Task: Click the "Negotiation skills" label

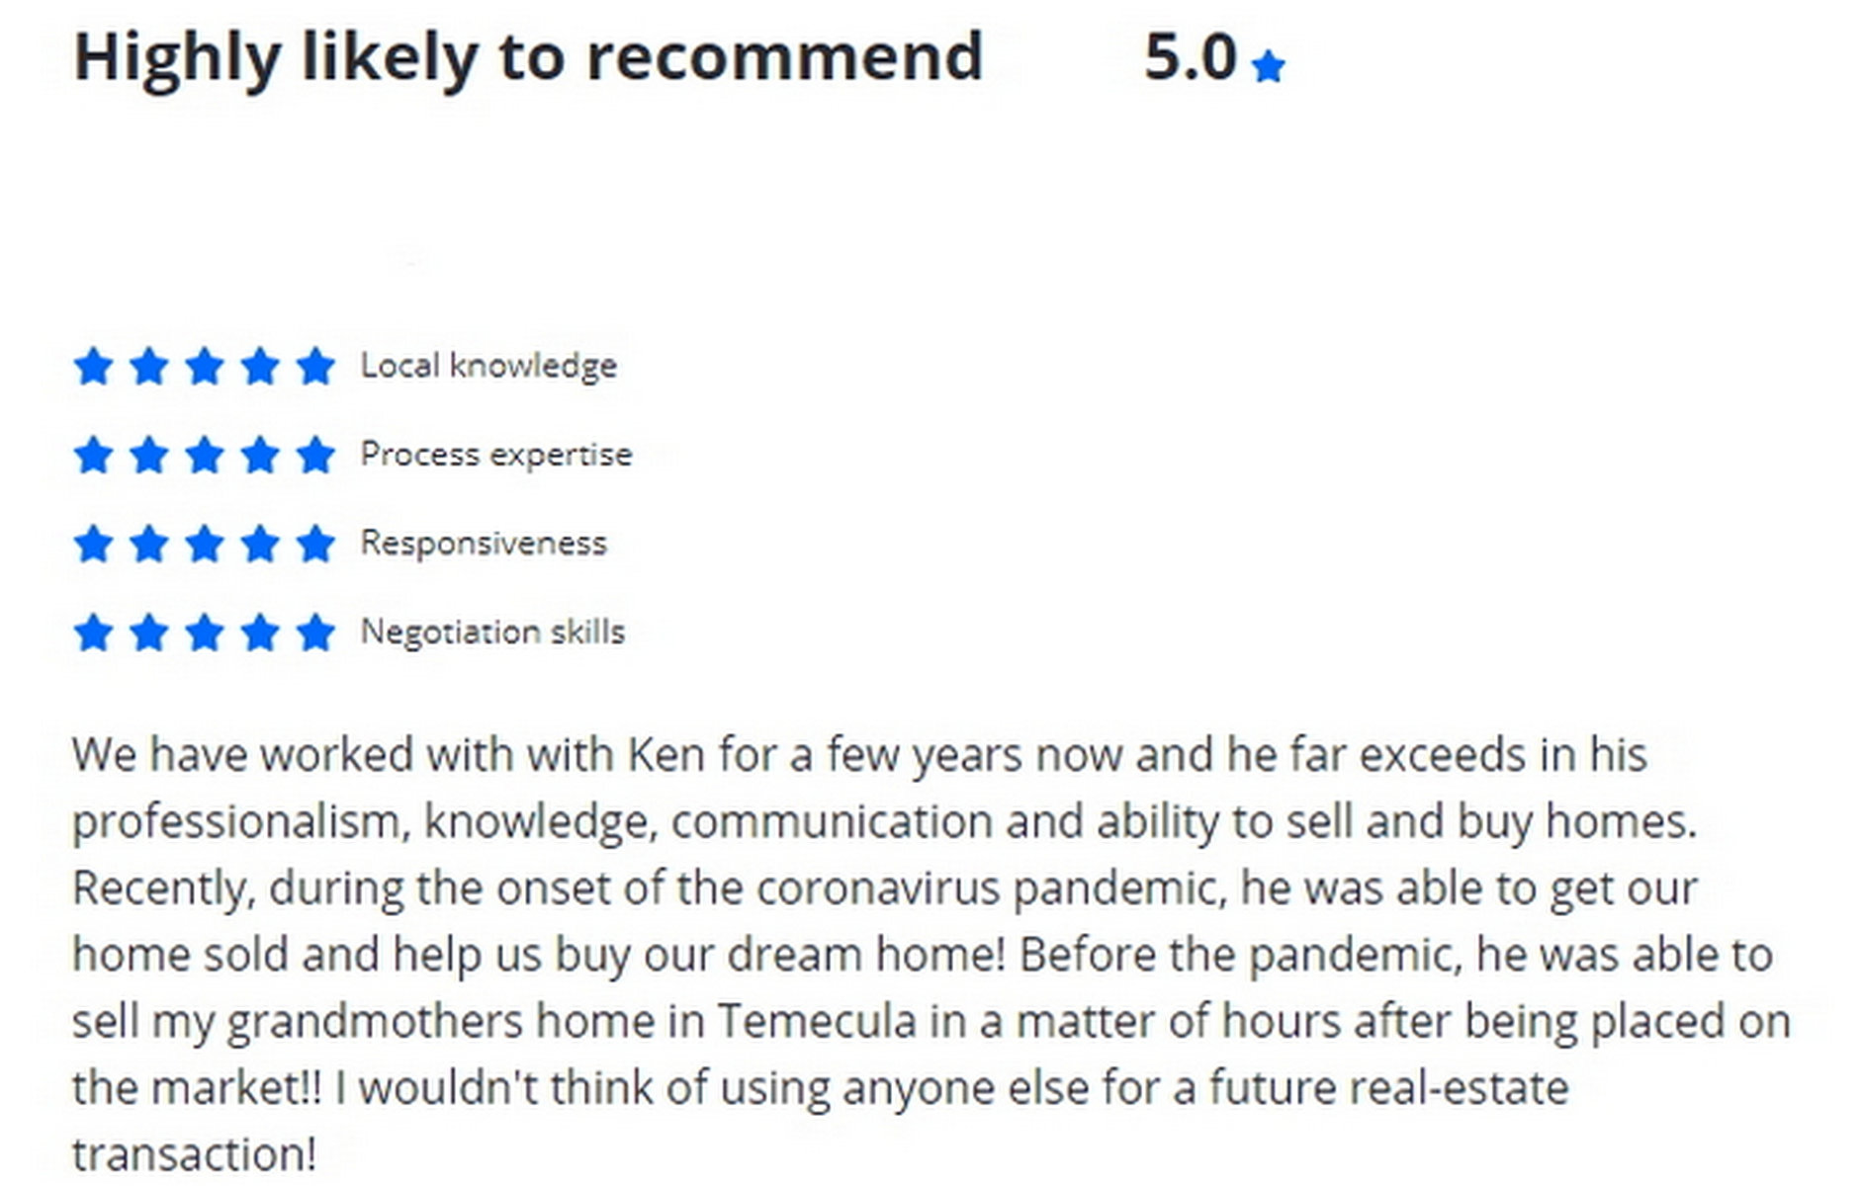Action: click(x=492, y=632)
